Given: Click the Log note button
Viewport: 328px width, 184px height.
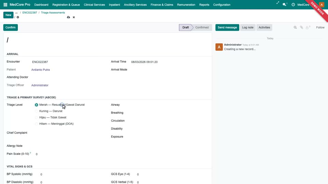Looking at the screenshot, I should [248, 27].
